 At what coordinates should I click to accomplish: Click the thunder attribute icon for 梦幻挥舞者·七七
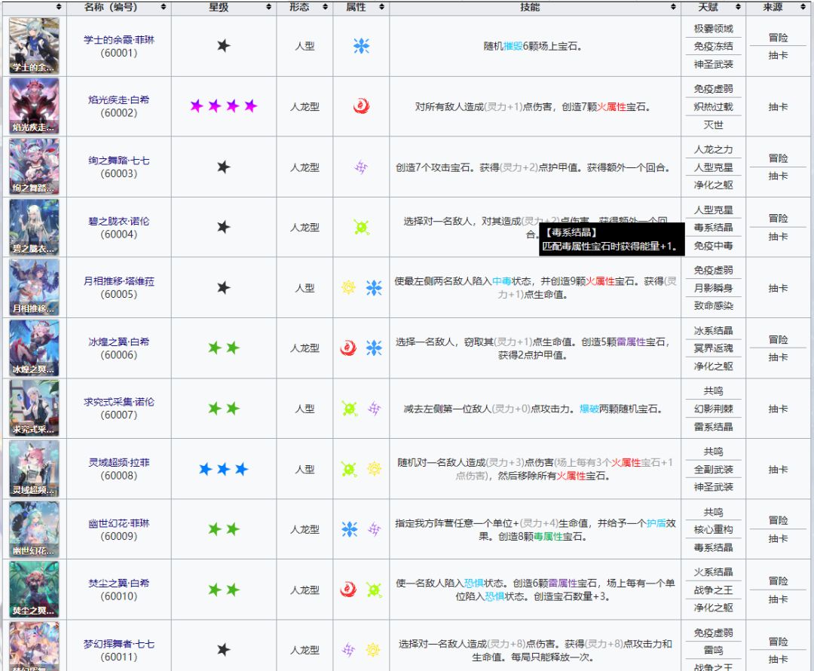click(x=348, y=650)
